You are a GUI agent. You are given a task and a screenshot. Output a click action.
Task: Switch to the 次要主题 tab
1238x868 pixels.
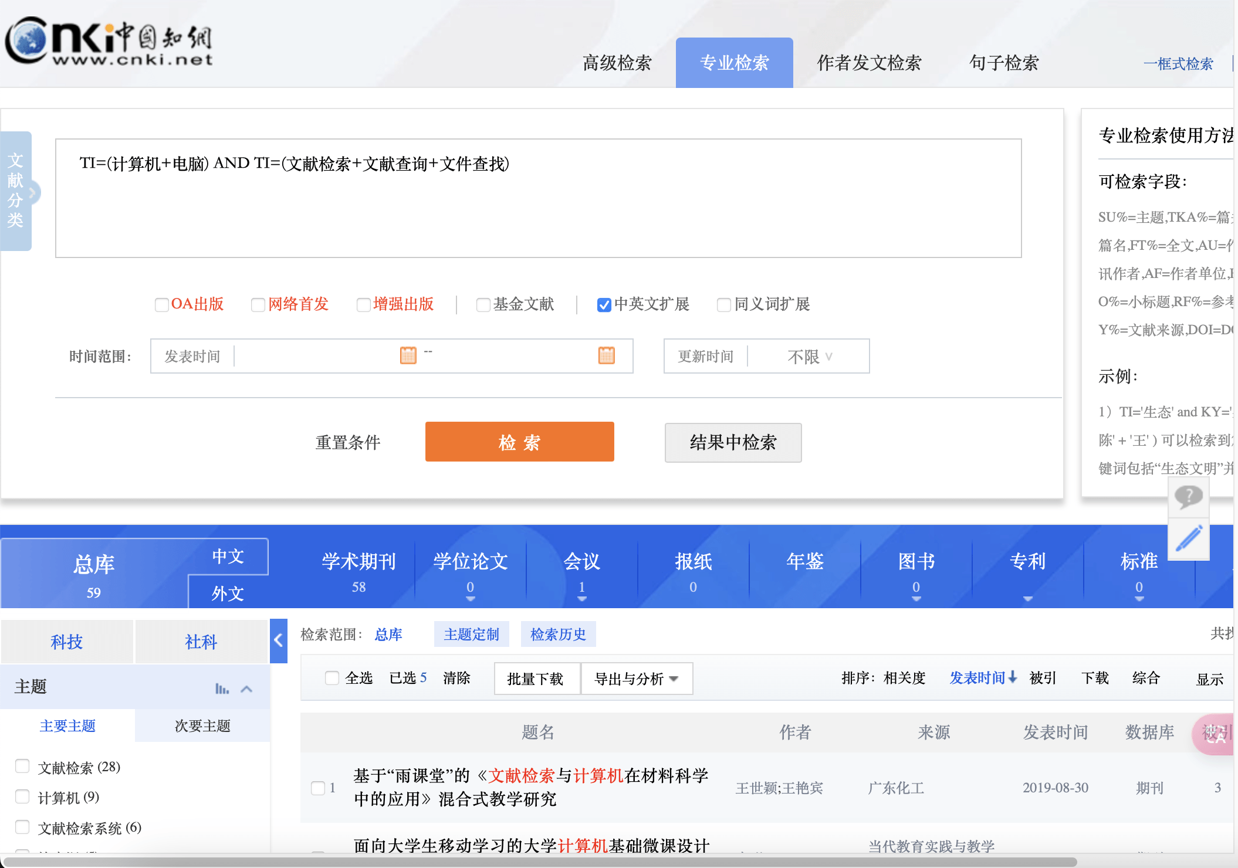coord(202,725)
